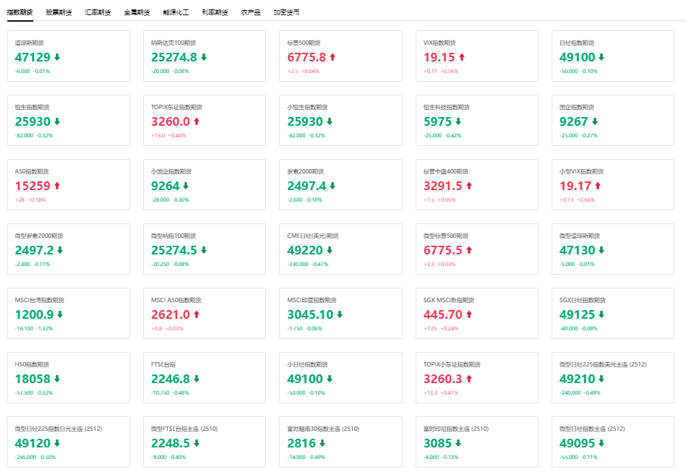Click the up arrow beside TOPIX东证指数期货 price 3260.0
Image resolution: width=686 pixels, height=472 pixels.
click(x=197, y=121)
